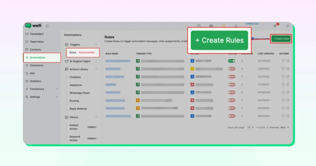Edit the rule updated 17/7/2025
Screen dimensions: 316x166
[288, 84]
